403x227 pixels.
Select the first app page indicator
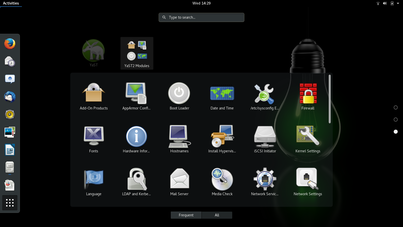(x=396, y=107)
